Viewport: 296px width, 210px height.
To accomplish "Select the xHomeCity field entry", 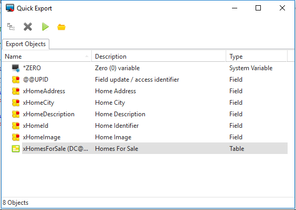I will click(38, 103).
